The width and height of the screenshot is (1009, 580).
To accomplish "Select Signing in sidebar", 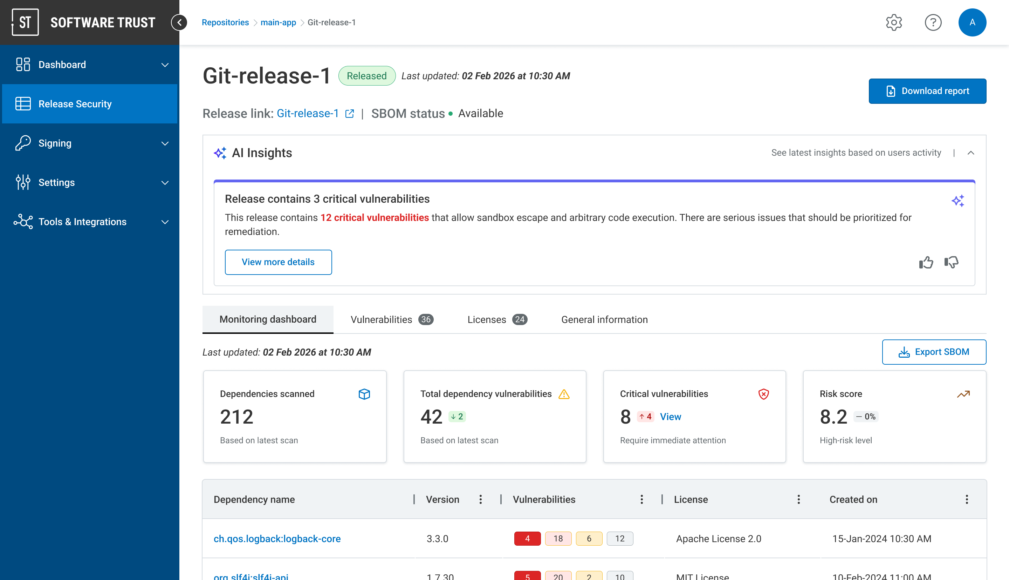I will [90, 143].
